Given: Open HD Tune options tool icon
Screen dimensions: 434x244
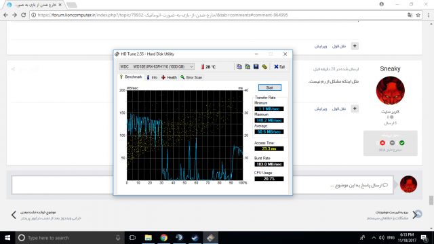Looking at the screenshot, I should pos(264,66).
